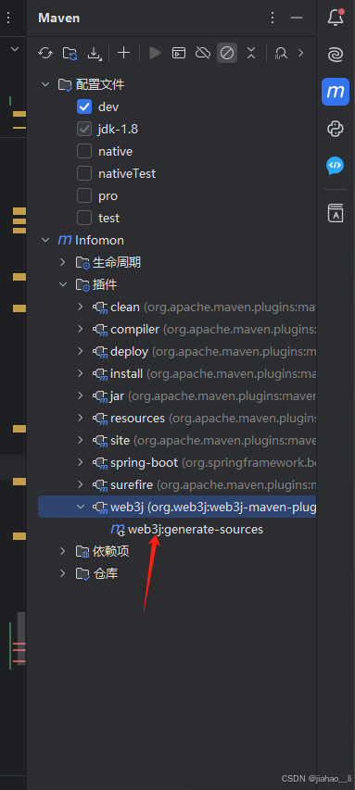Open the code chat bubble icon
This screenshot has height=790, width=355.
(336, 165)
